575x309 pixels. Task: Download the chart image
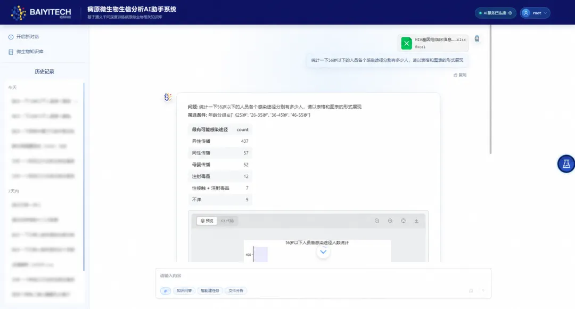416,221
